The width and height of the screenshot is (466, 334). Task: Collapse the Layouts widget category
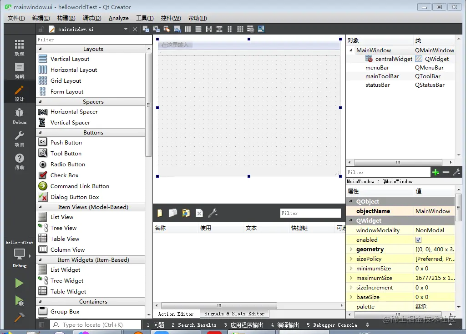(40, 49)
